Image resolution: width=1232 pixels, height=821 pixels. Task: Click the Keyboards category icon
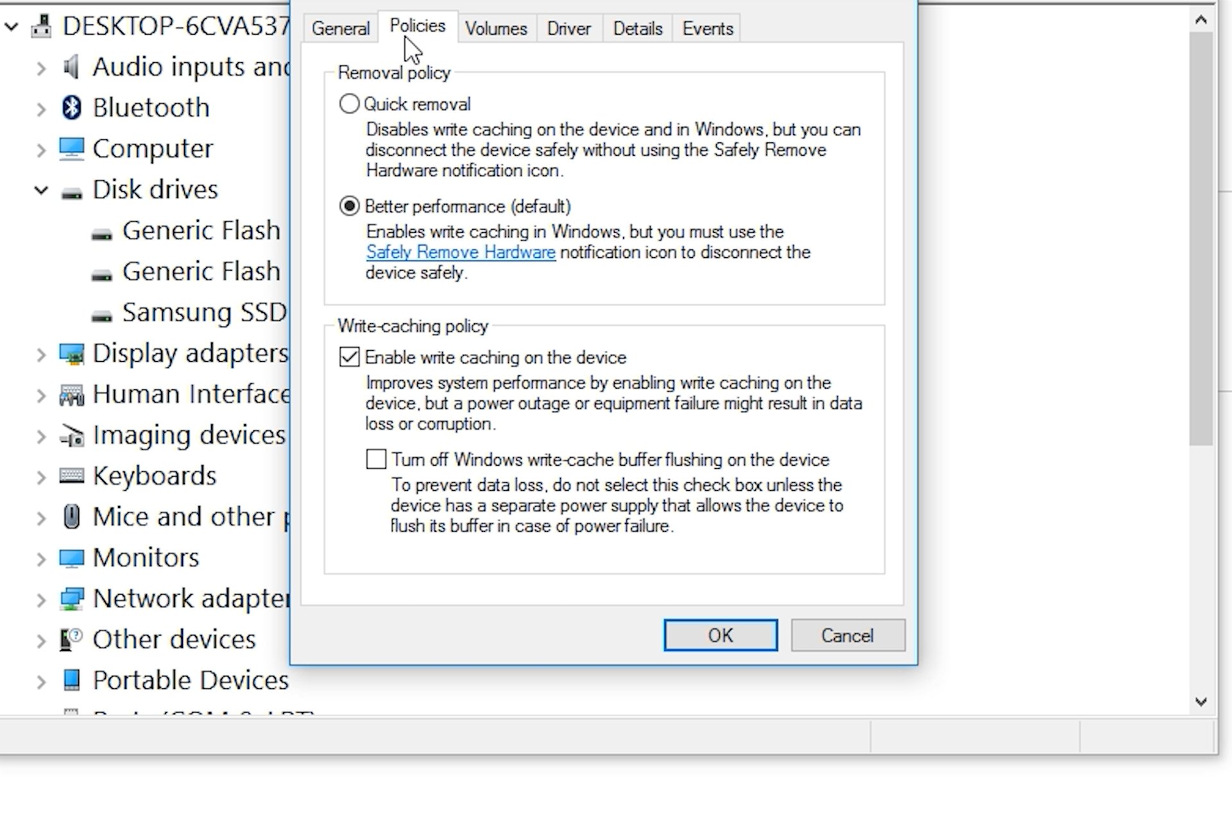pyautogui.click(x=71, y=476)
